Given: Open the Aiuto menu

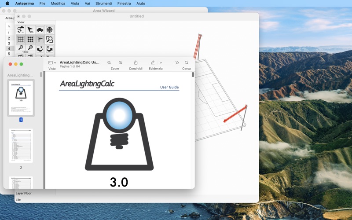Looking at the screenshot, I should point(141,4).
